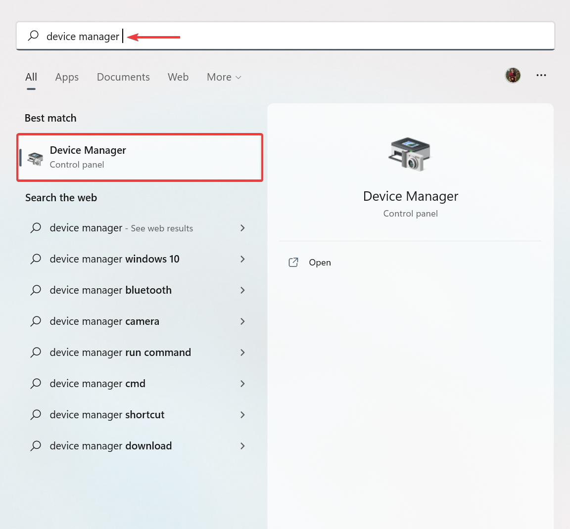
Task: Expand the More dropdown
Action: [x=224, y=77]
